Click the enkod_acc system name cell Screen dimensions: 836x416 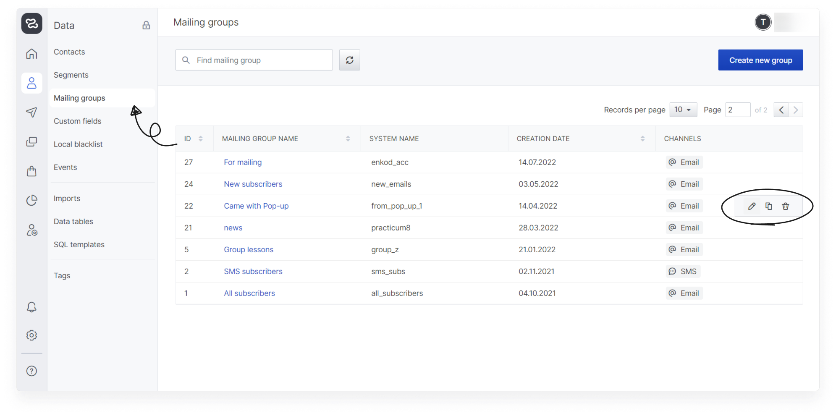coord(390,162)
